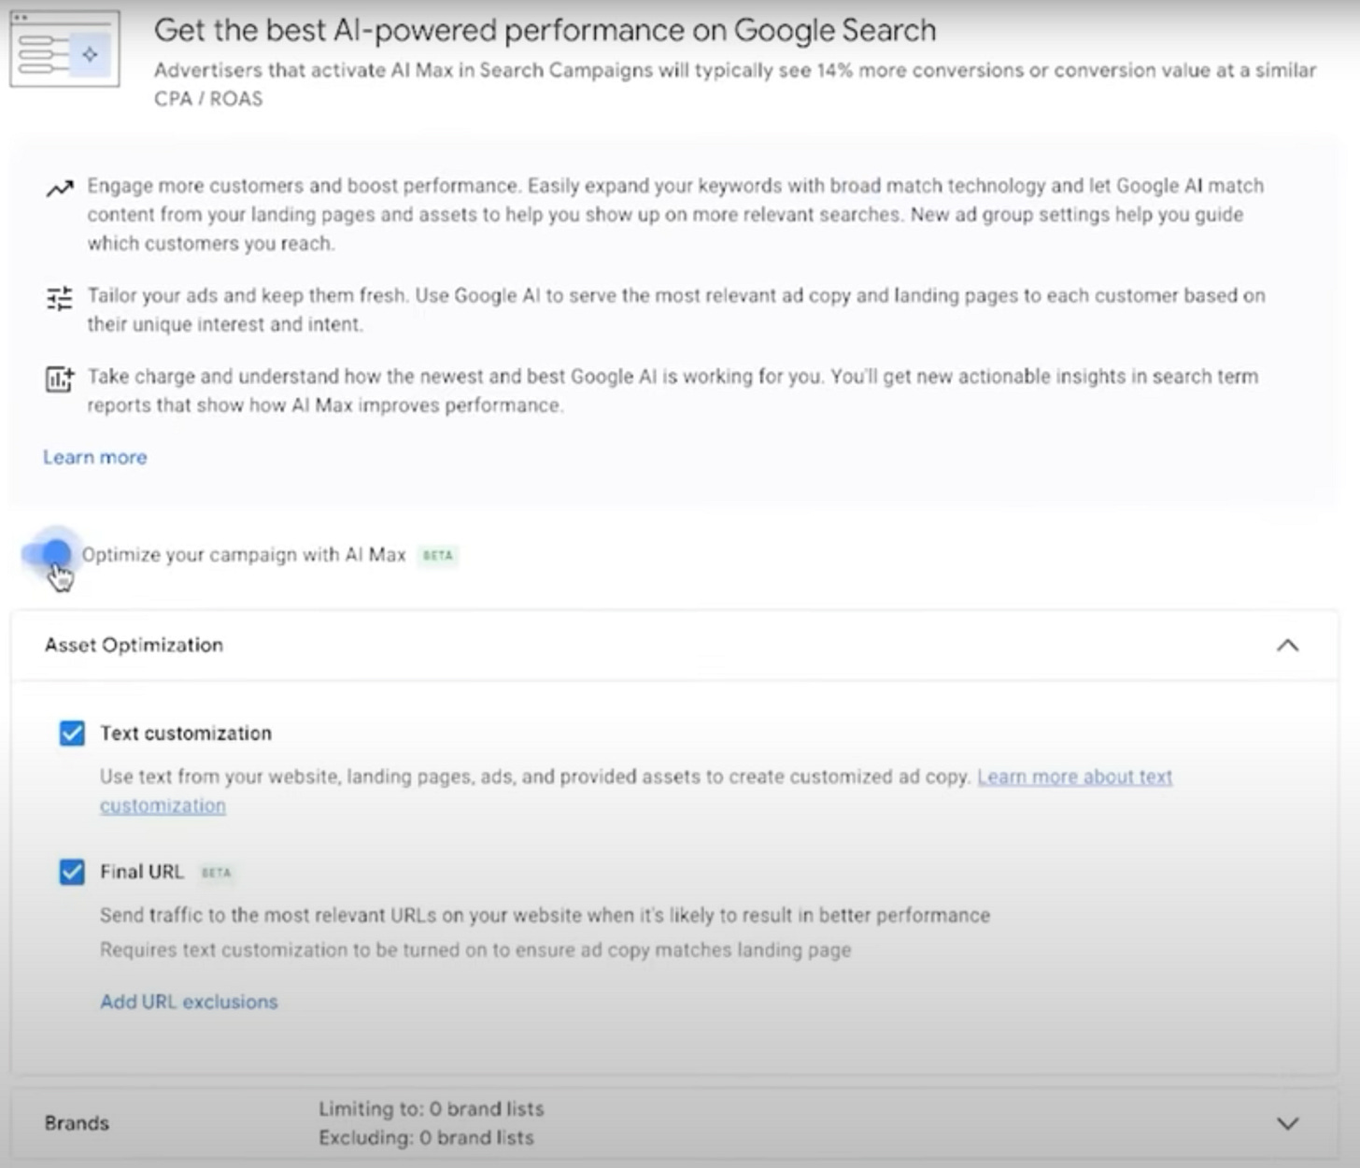Click the "Limiting to: 0 brand lists" summary
The height and width of the screenshot is (1168, 1360).
pos(431,1109)
